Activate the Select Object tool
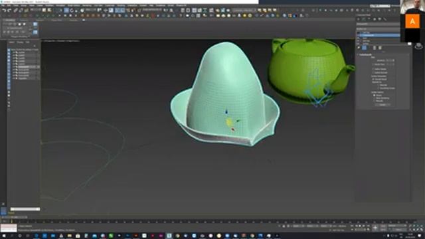 [44, 10]
